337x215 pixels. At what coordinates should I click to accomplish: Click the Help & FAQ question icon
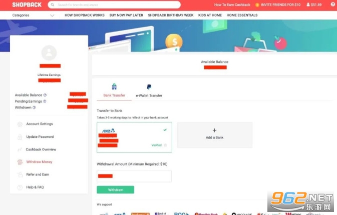click(x=20, y=187)
